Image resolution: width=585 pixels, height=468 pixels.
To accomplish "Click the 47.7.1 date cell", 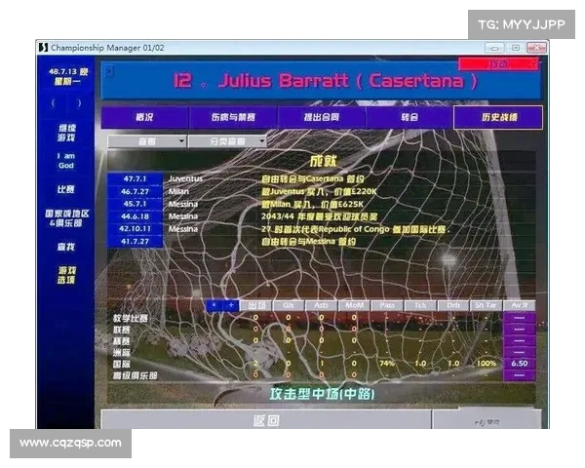I will [136, 178].
